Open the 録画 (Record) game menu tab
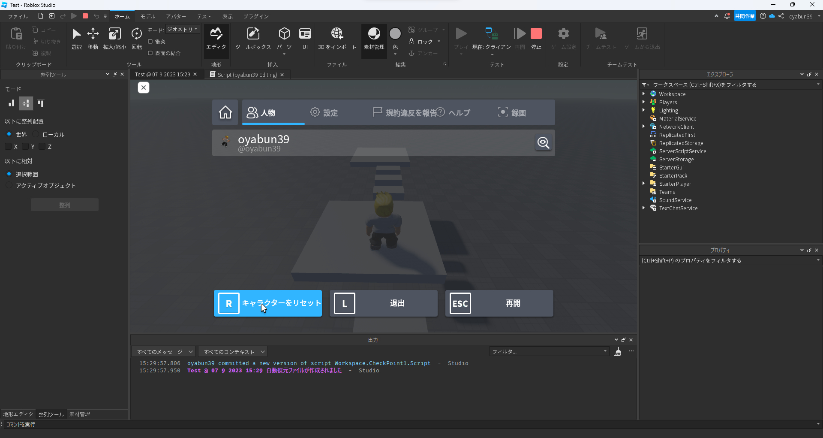This screenshot has width=823, height=438. click(512, 112)
